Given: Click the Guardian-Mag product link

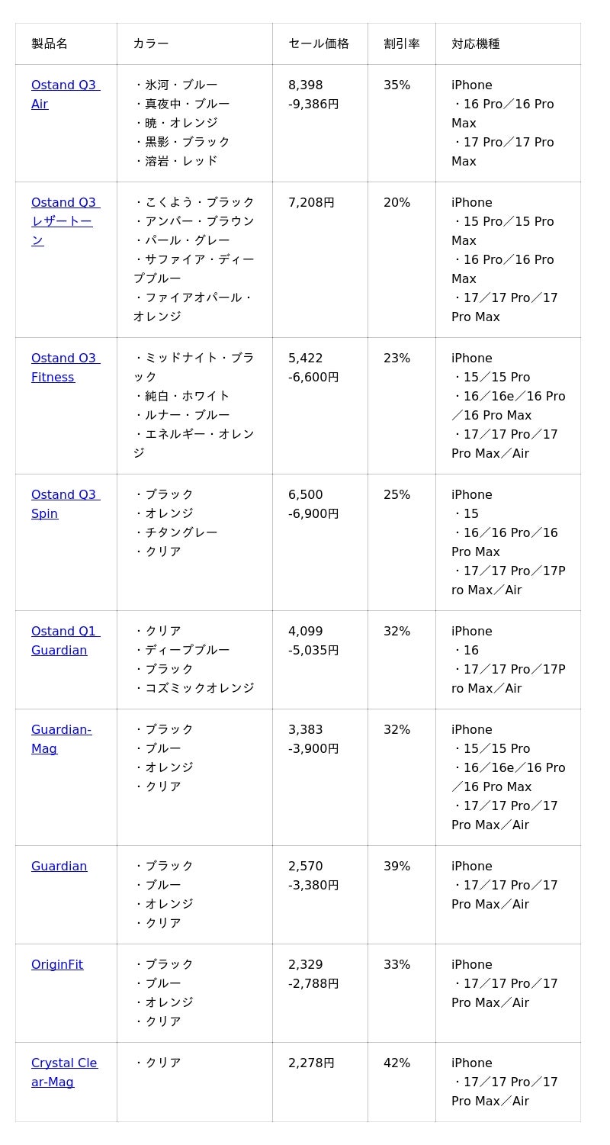Looking at the screenshot, I should pos(61,730).
